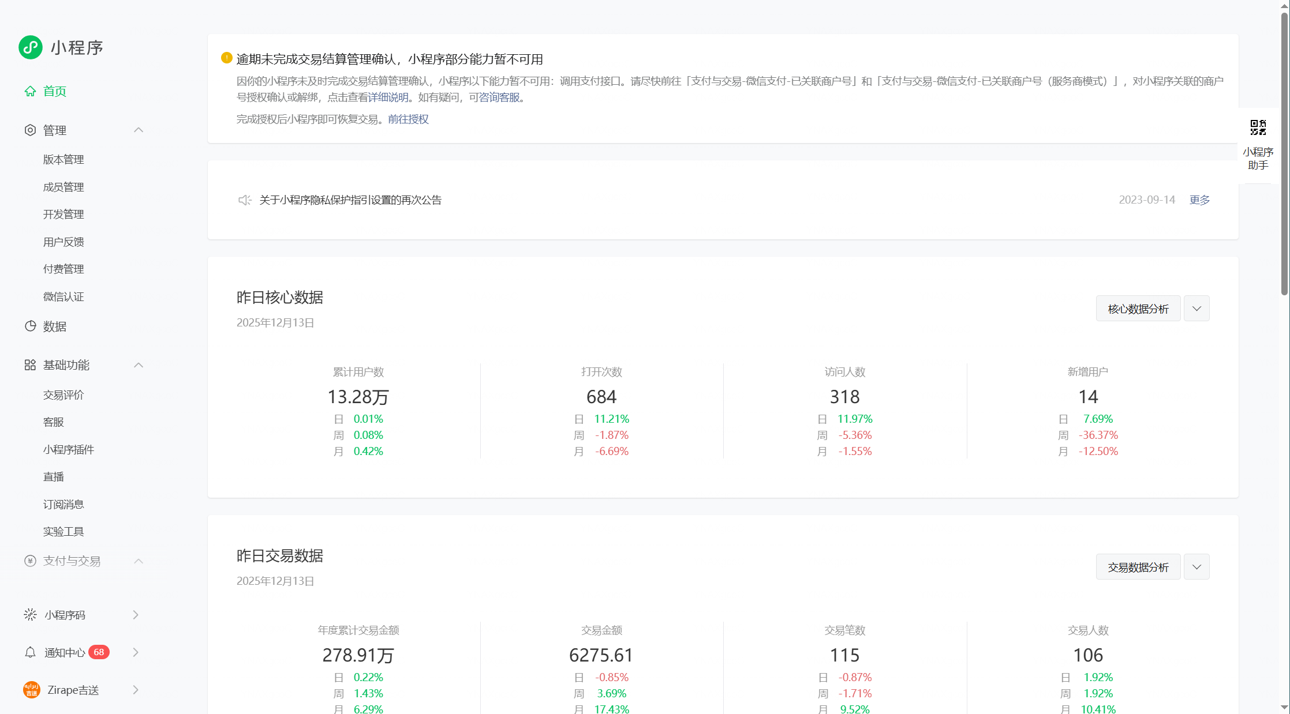This screenshot has width=1290, height=714.
Task: Click the 数据 pie chart icon
Action: (30, 326)
